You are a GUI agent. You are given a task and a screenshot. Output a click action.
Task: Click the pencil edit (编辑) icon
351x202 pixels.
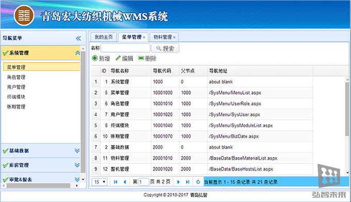click(x=118, y=58)
